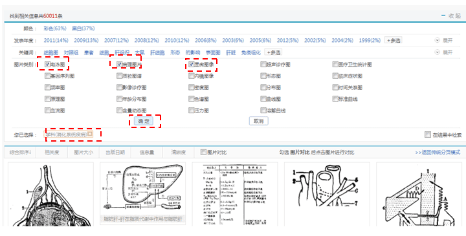Screen dimensions: 466x236
Task: Open the >>返回传统分页模式 link
Action: tap(438, 153)
